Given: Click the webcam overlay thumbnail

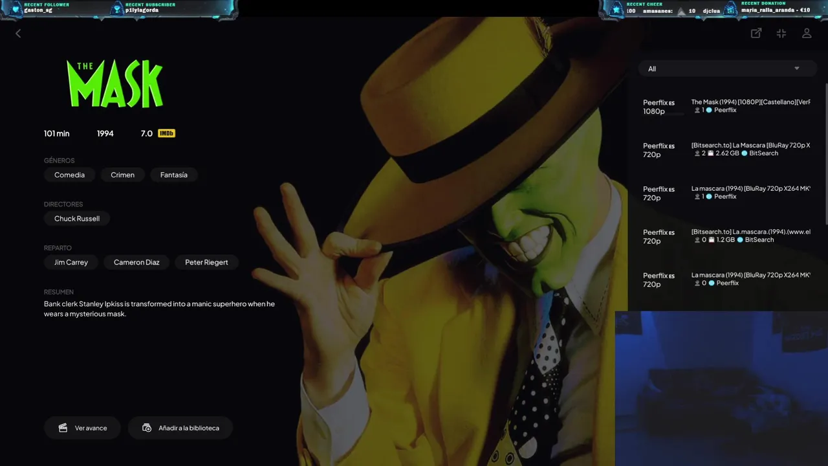Looking at the screenshot, I should pos(721,388).
